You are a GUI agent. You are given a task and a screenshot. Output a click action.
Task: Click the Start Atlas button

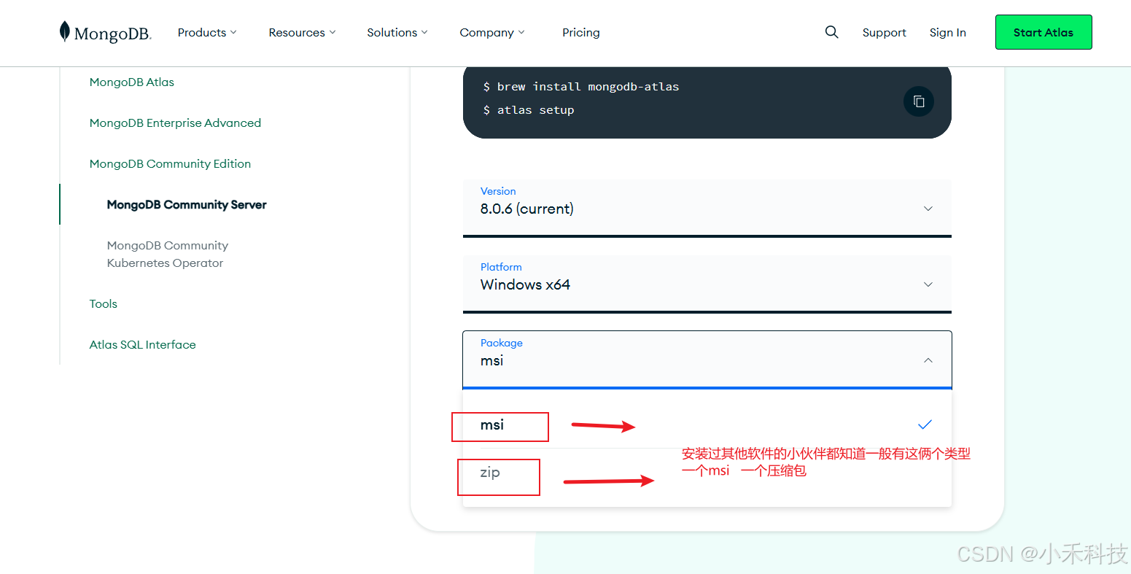pyautogui.click(x=1043, y=32)
